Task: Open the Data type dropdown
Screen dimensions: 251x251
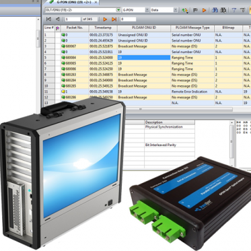Action: (x=176, y=10)
